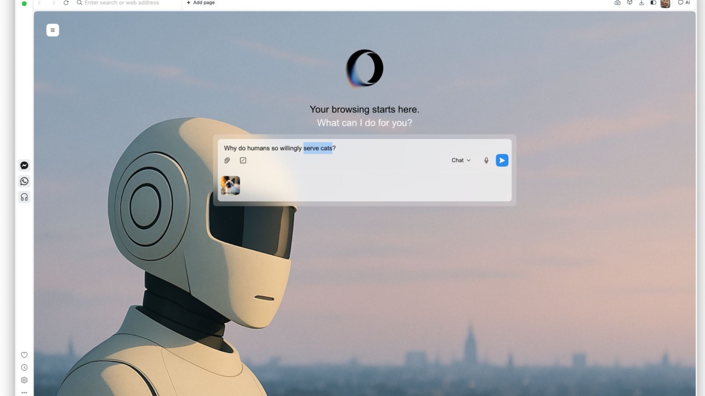Open the extensions cube icon
Screen dimensions: 705x396
(x=629, y=3)
